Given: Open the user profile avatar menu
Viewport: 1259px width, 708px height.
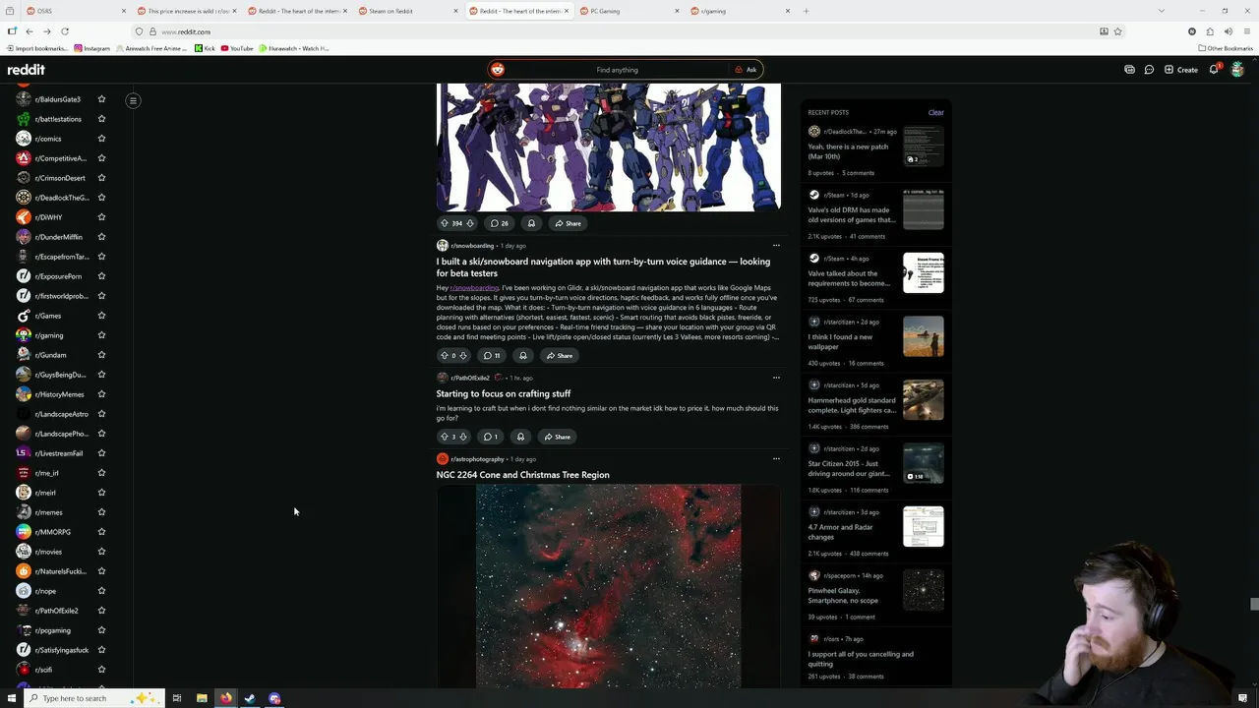Looking at the screenshot, I should click(x=1237, y=70).
